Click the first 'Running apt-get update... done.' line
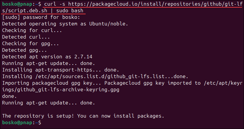 [48, 63]
